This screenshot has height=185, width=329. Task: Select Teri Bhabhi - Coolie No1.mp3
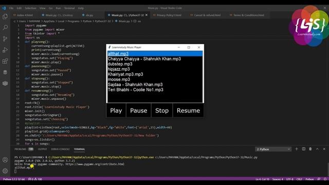[x=155, y=90]
